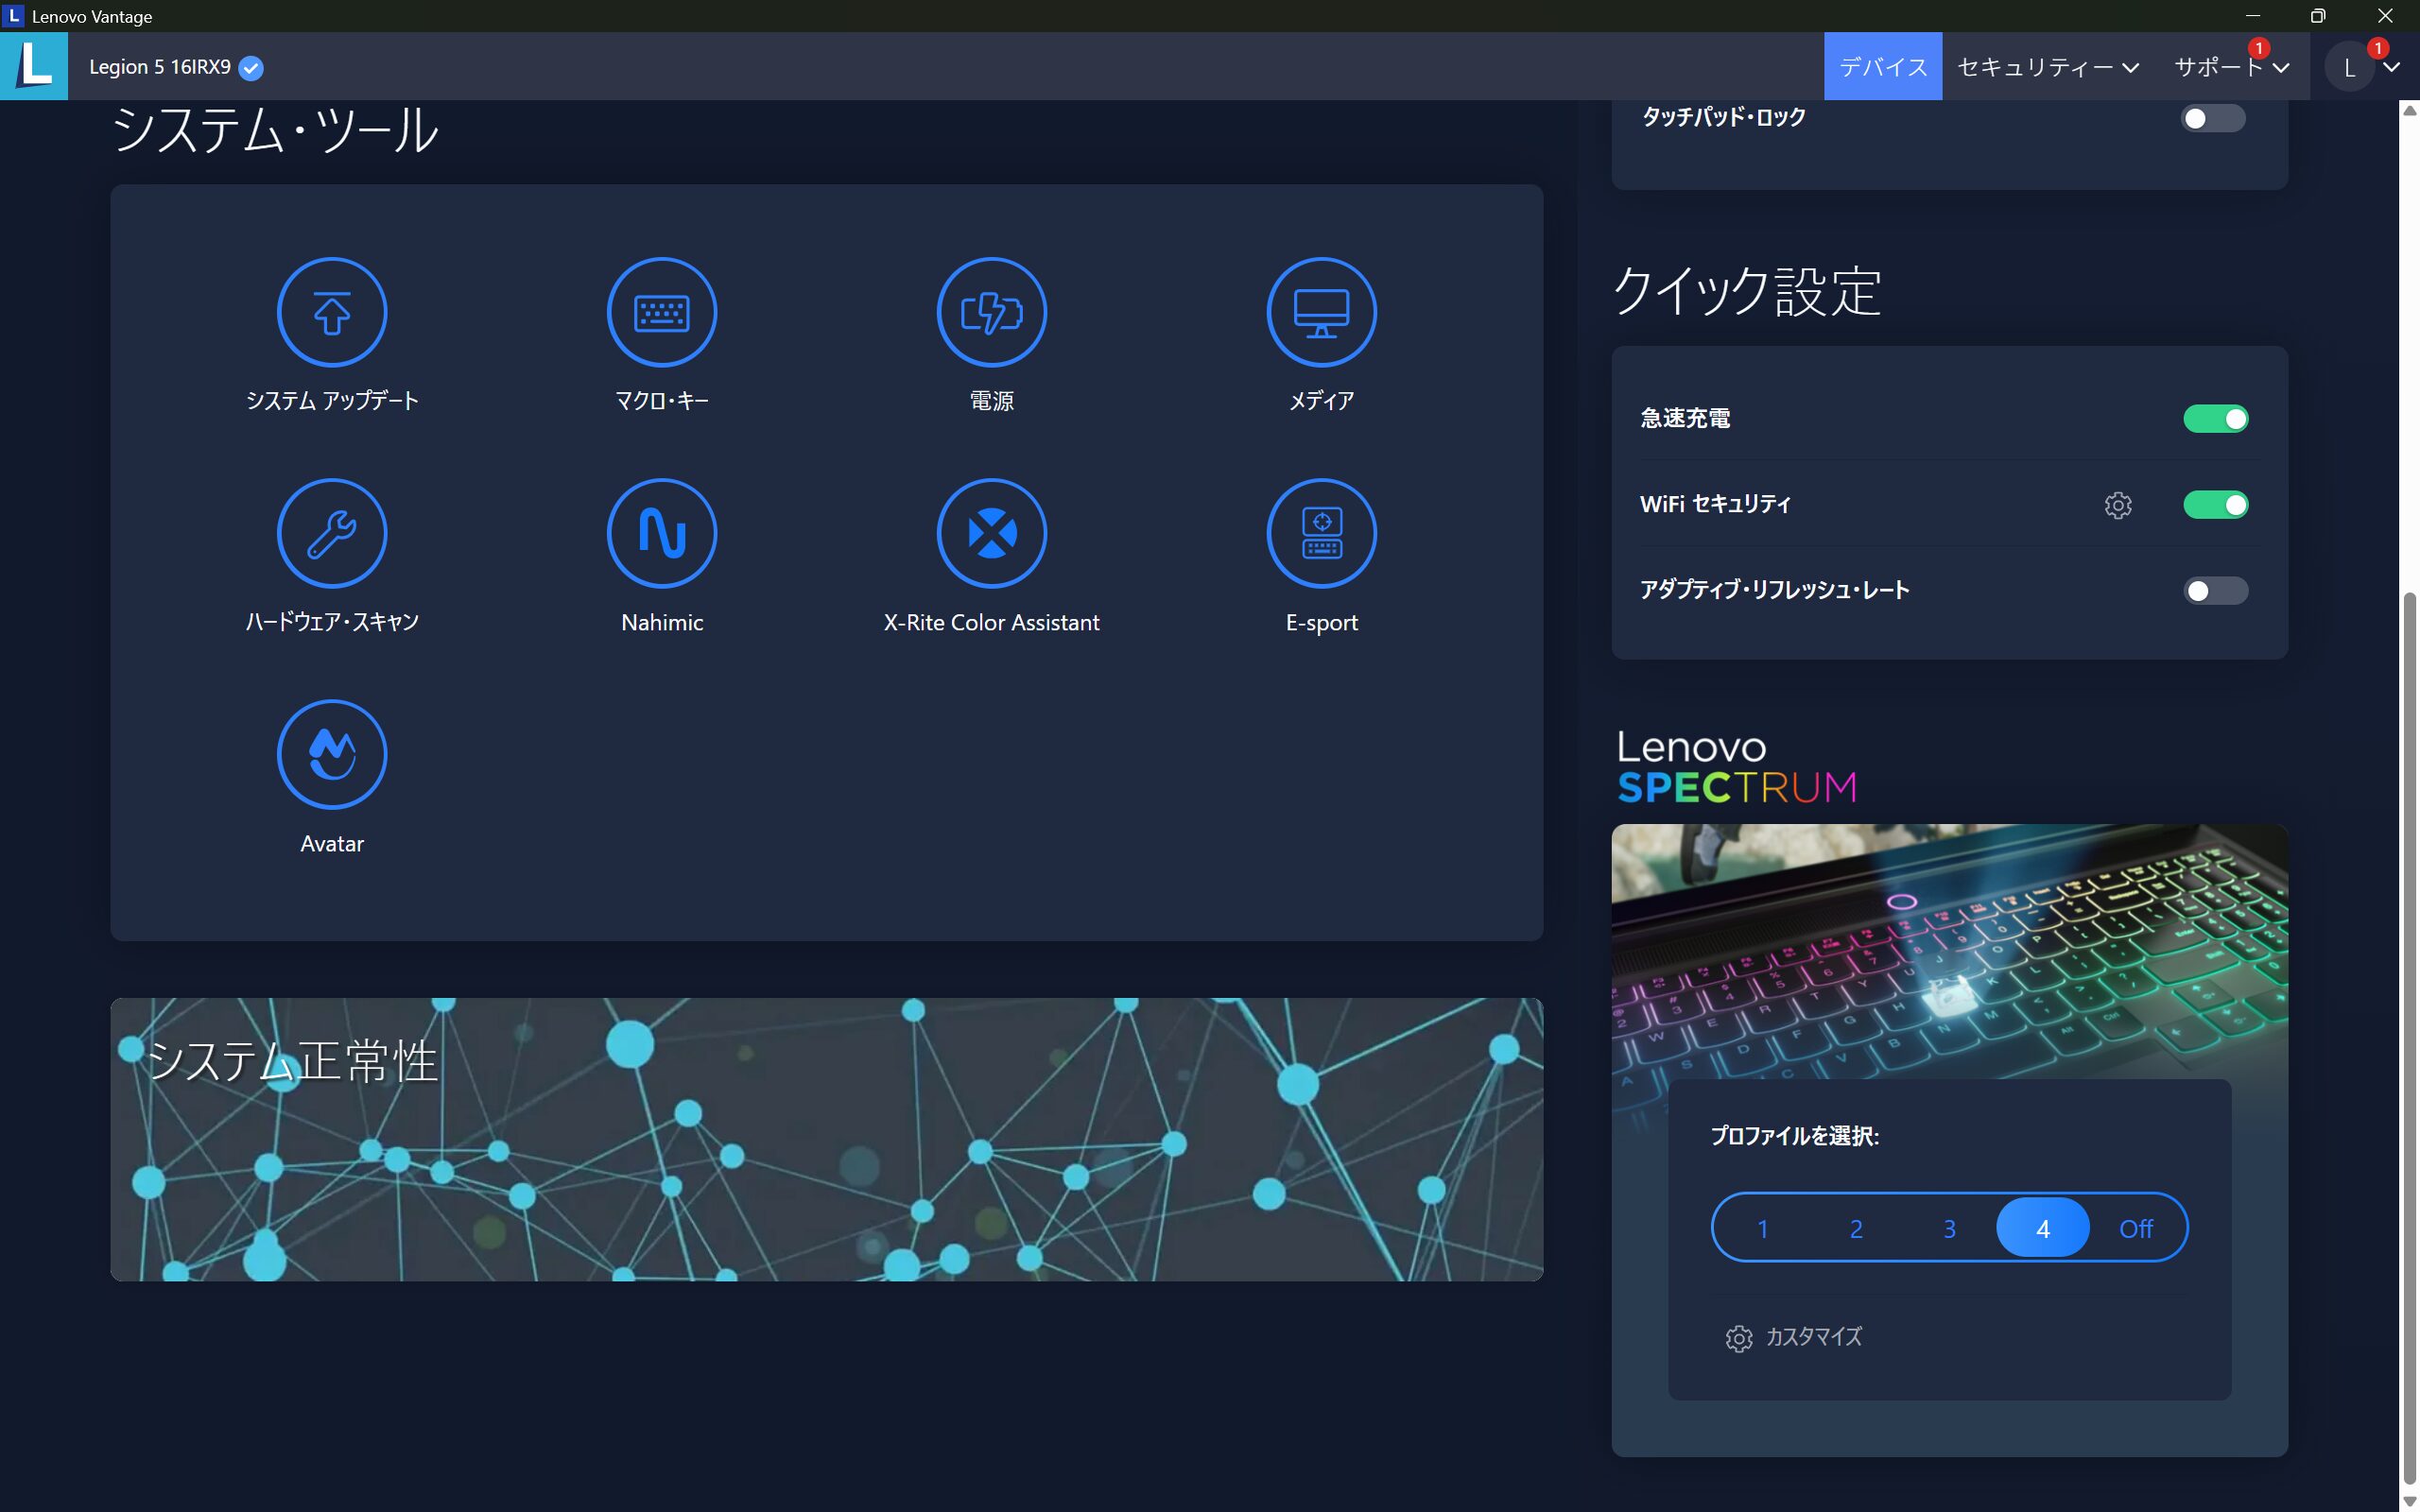The width and height of the screenshot is (2420, 1512).
Task: Minimize the Lenovo Vantage window
Action: (2253, 16)
